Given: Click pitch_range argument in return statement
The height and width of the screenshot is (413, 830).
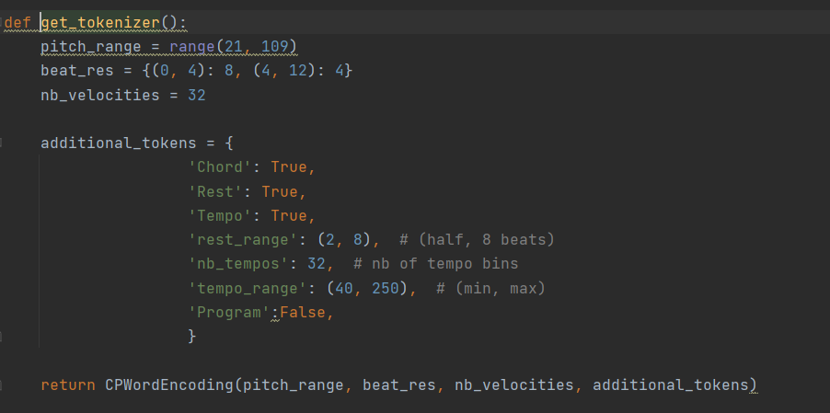Looking at the screenshot, I should [294, 385].
